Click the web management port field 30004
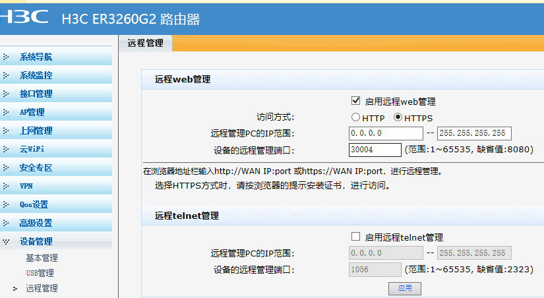Screen dimensions: 544x298 [x=375, y=150]
